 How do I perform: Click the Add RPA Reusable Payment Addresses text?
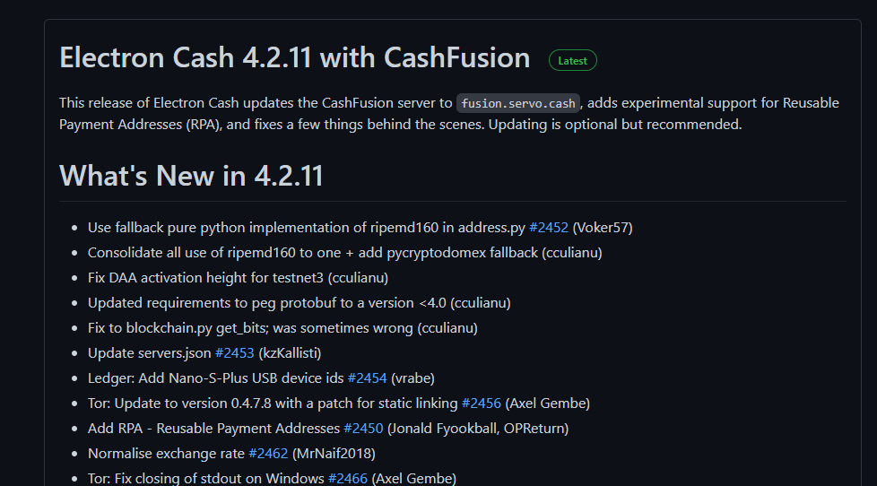tap(213, 429)
